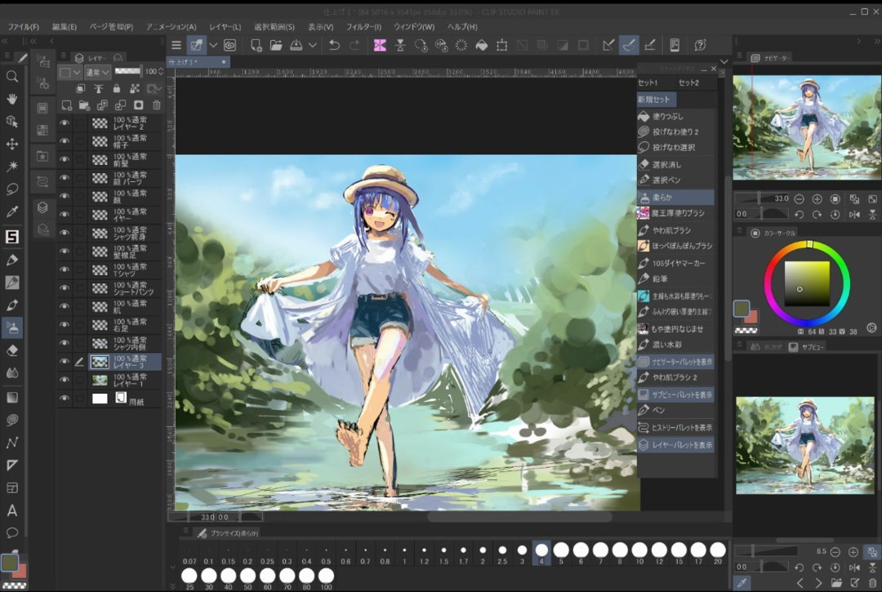Click ナビゲーターパレットを表示 in quick access
This screenshot has height=592, width=882.
click(x=675, y=362)
